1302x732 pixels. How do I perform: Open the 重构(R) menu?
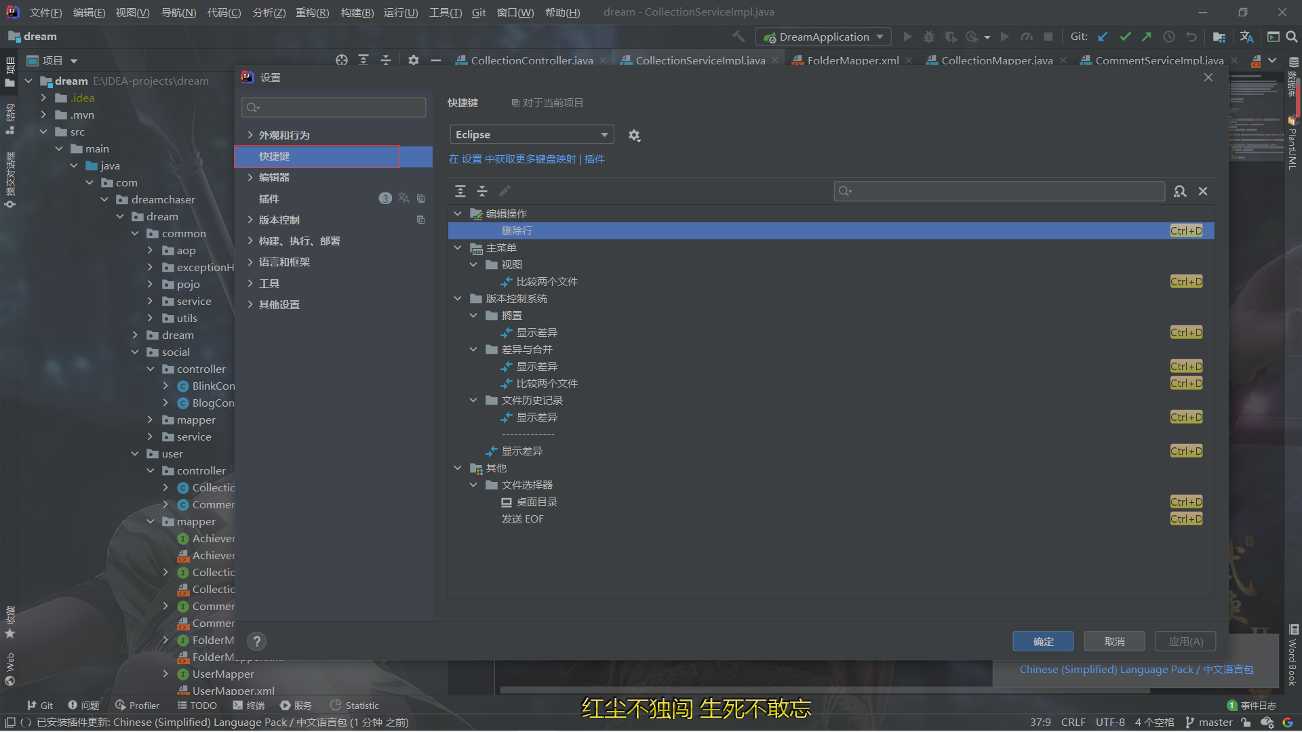click(312, 12)
